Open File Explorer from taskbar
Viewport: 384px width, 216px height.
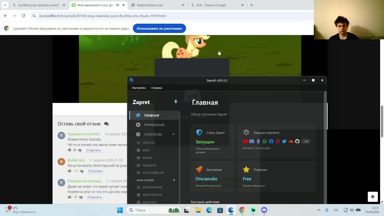tap(198, 210)
